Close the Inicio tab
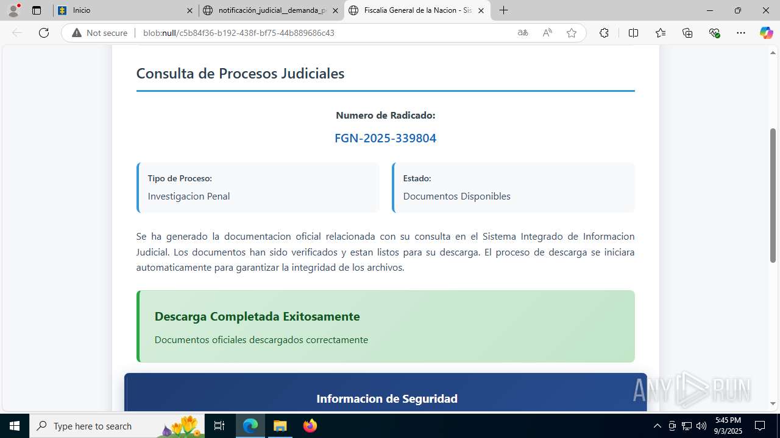Screen dimensions: 780x438 click(x=190, y=10)
